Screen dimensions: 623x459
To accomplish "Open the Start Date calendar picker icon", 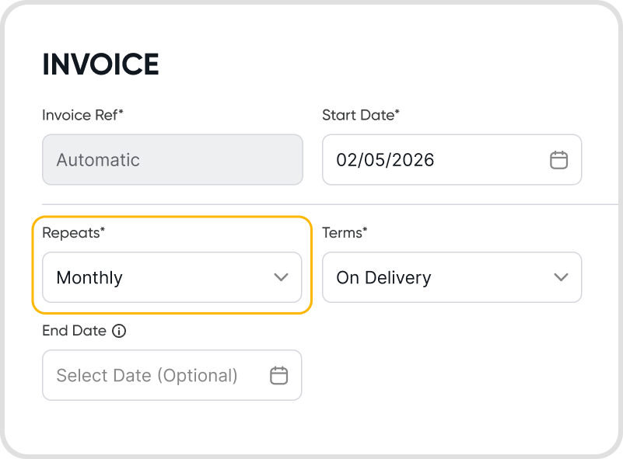I will [x=558, y=160].
